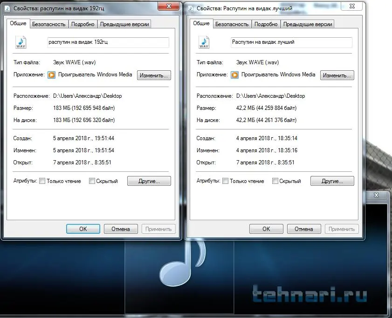Click 'Проигрыватель Windows Media' text in 192гц window

(95, 74)
